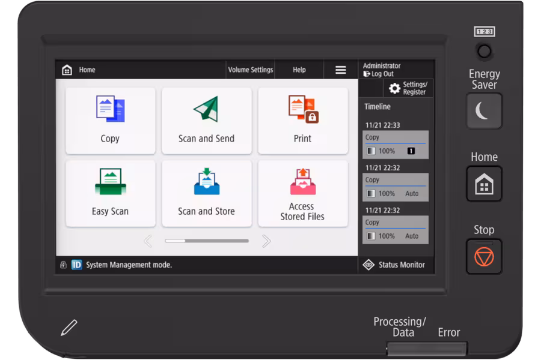Open Settings/Register gear

(408, 88)
